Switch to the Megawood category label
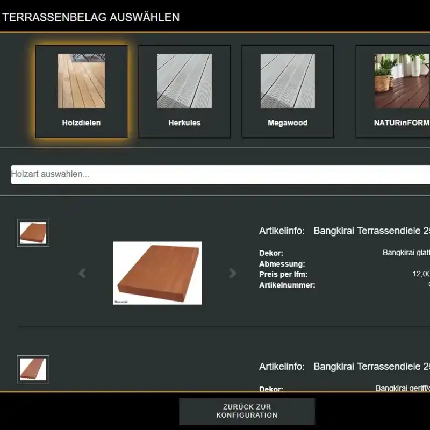The image size is (430, 430). (x=288, y=123)
